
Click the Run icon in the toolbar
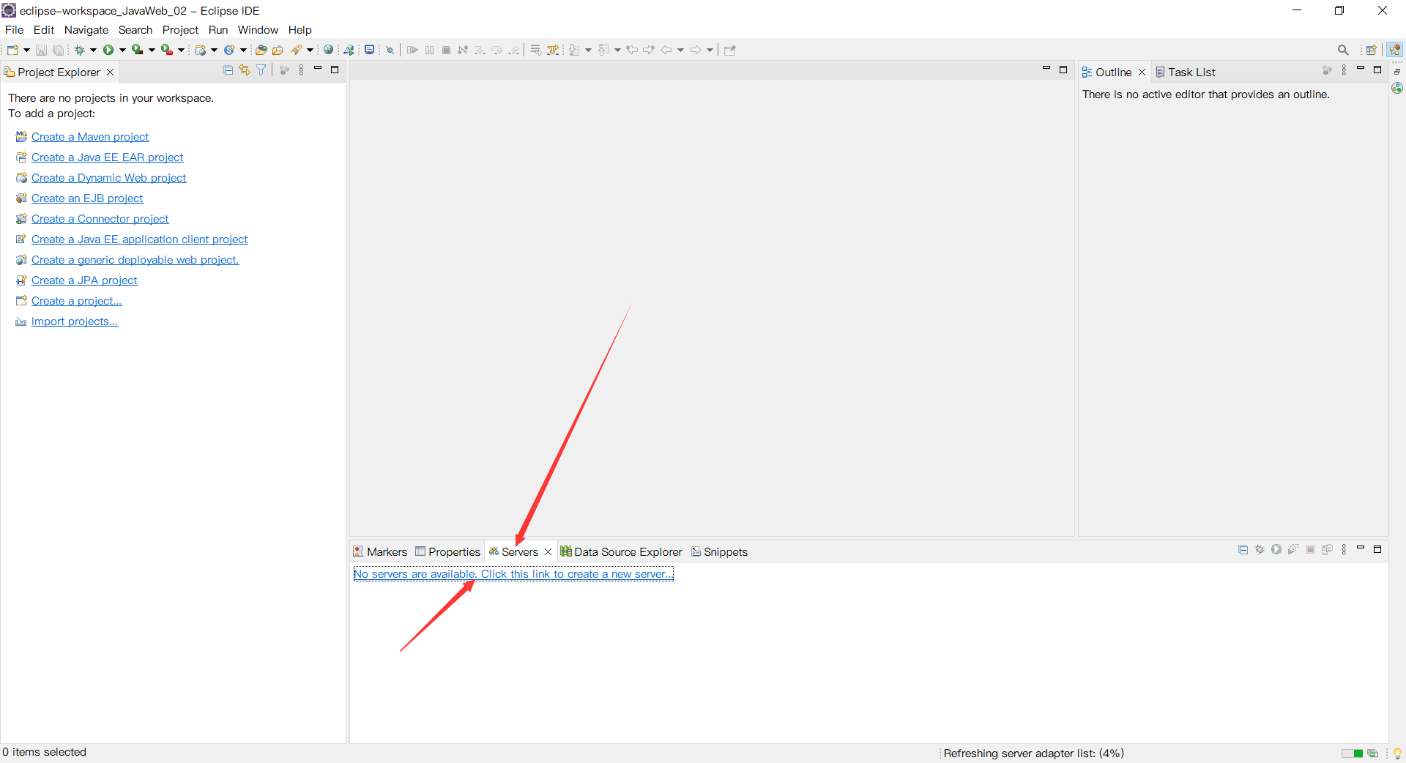(x=108, y=50)
